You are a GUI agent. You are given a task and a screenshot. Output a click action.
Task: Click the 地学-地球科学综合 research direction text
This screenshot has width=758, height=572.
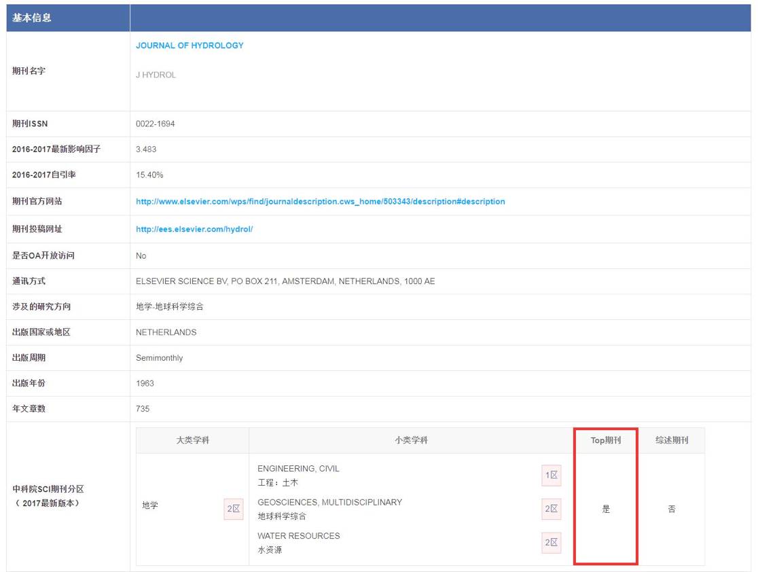click(x=170, y=307)
